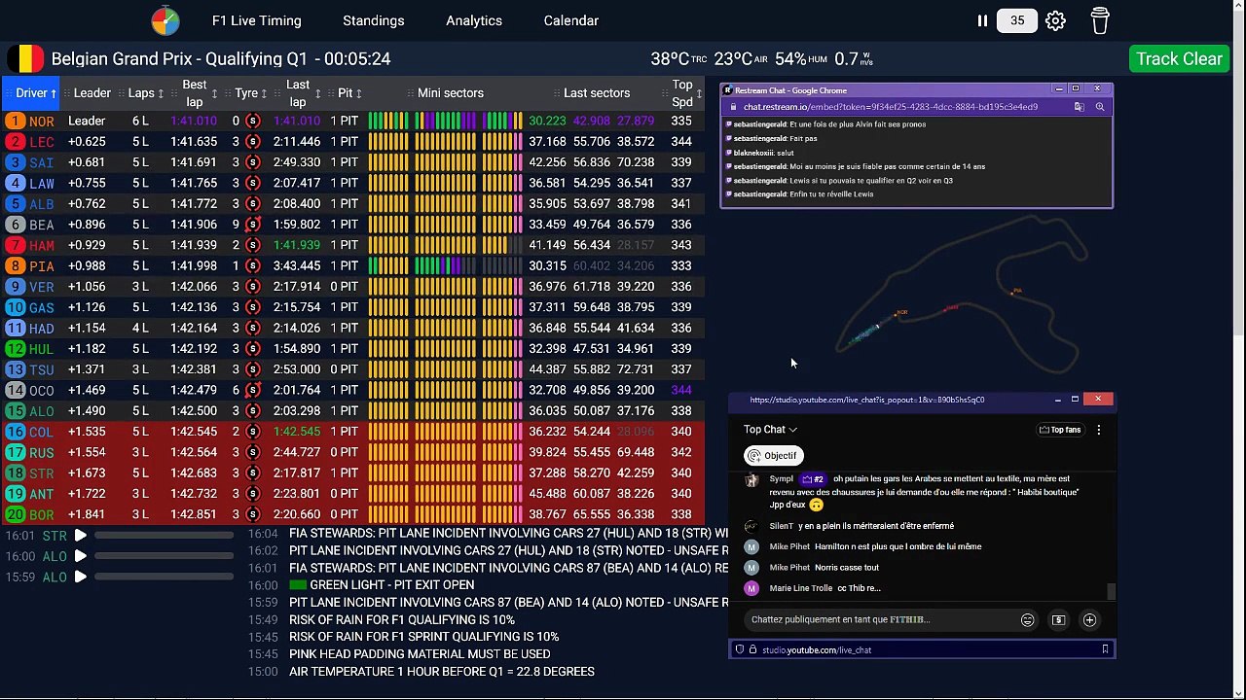Play the 15:59 ALO team radio
1246x700 pixels.
tap(81, 577)
